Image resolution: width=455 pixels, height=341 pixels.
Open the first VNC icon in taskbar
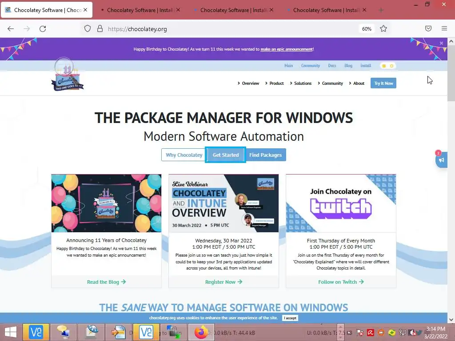coord(36,332)
